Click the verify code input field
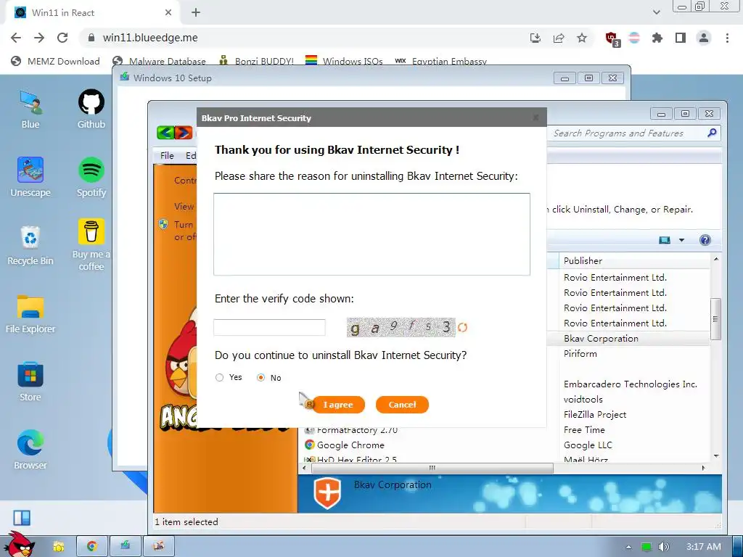This screenshot has height=557, width=743. coord(269,327)
